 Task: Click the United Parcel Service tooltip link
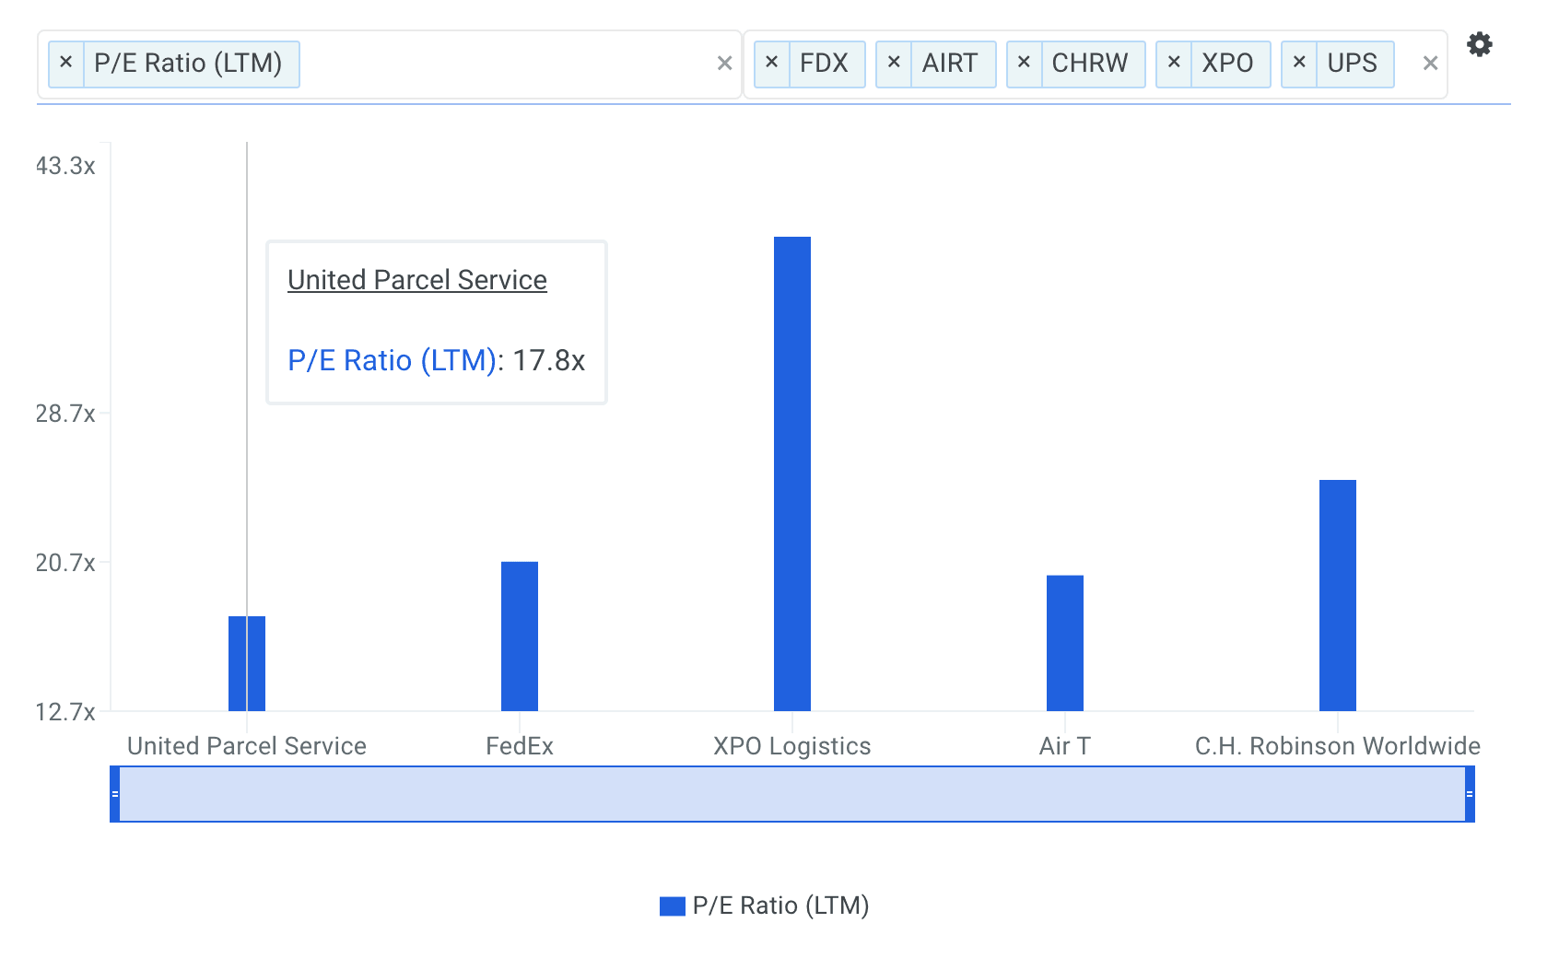416,280
